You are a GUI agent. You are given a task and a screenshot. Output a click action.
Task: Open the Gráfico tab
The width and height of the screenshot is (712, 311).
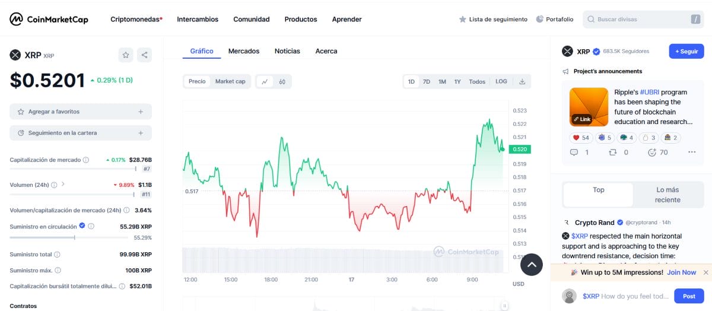(x=202, y=51)
